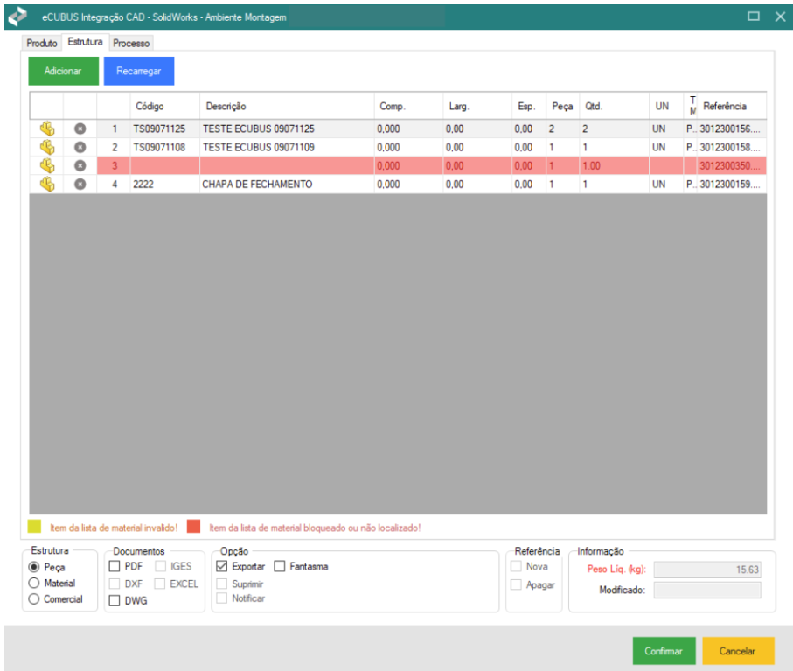The image size is (793, 671).
Task: Click the Peso Líq. (kg) value field
Action: coord(707,570)
